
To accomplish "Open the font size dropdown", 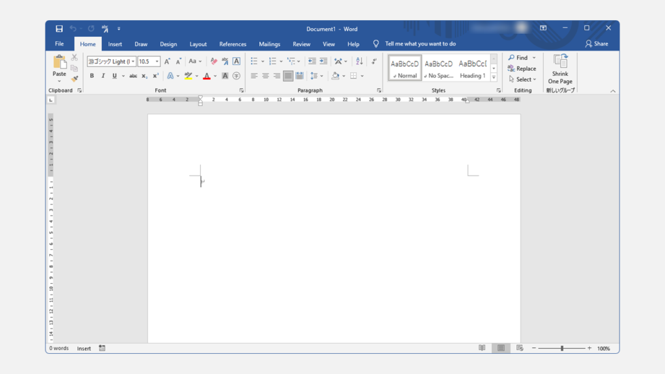I will point(157,62).
